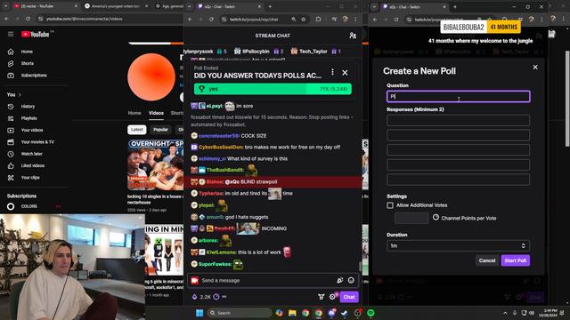The image size is (570, 320).
Task: Open tab search dropdown in YouTube window
Action: (x=5, y=6)
